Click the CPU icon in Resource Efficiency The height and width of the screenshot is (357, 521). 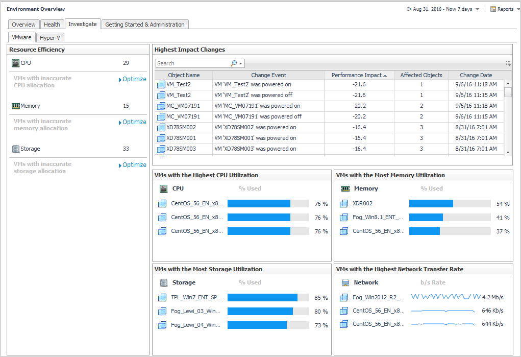point(15,63)
